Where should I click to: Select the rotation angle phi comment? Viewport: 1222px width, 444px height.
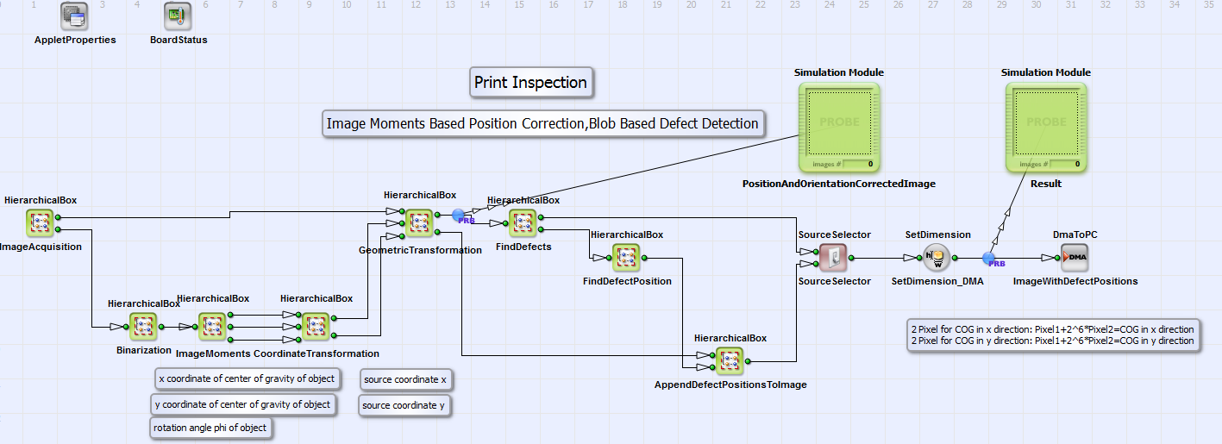210,428
